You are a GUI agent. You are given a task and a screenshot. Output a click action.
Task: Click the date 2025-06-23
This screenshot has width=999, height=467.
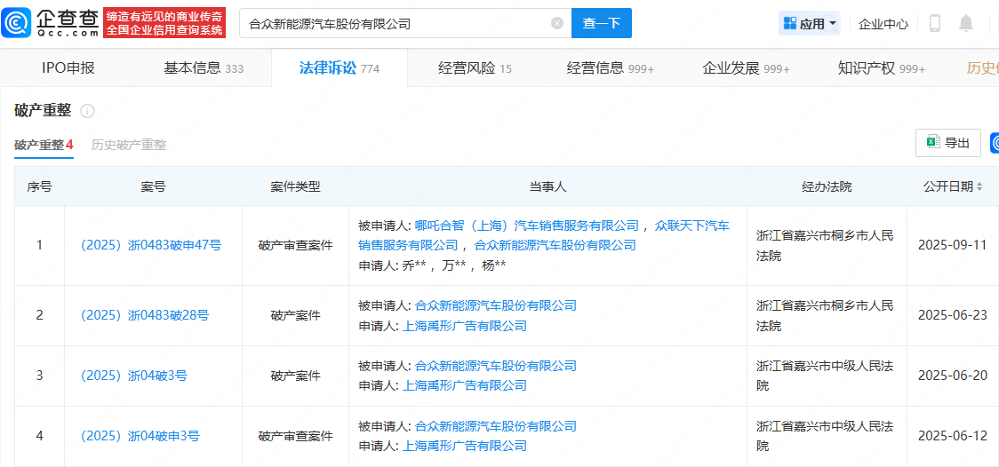(x=953, y=315)
